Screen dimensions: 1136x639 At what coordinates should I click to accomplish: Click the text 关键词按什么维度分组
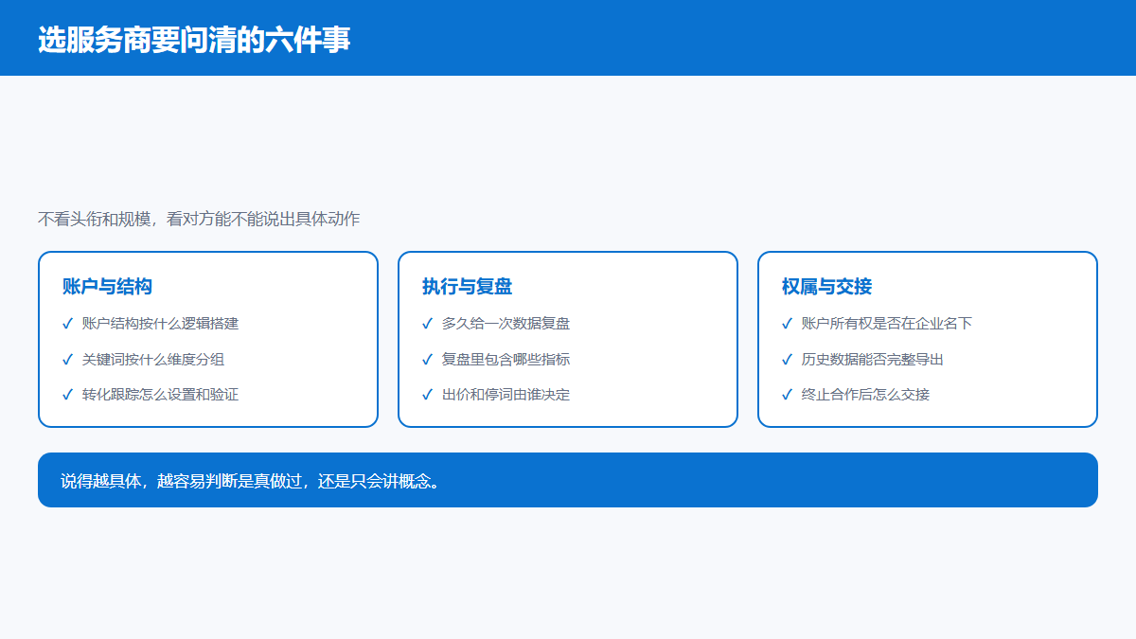(153, 360)
